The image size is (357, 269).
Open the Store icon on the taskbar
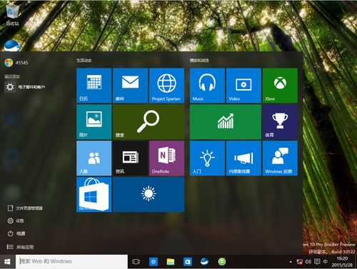coord(188,262)
